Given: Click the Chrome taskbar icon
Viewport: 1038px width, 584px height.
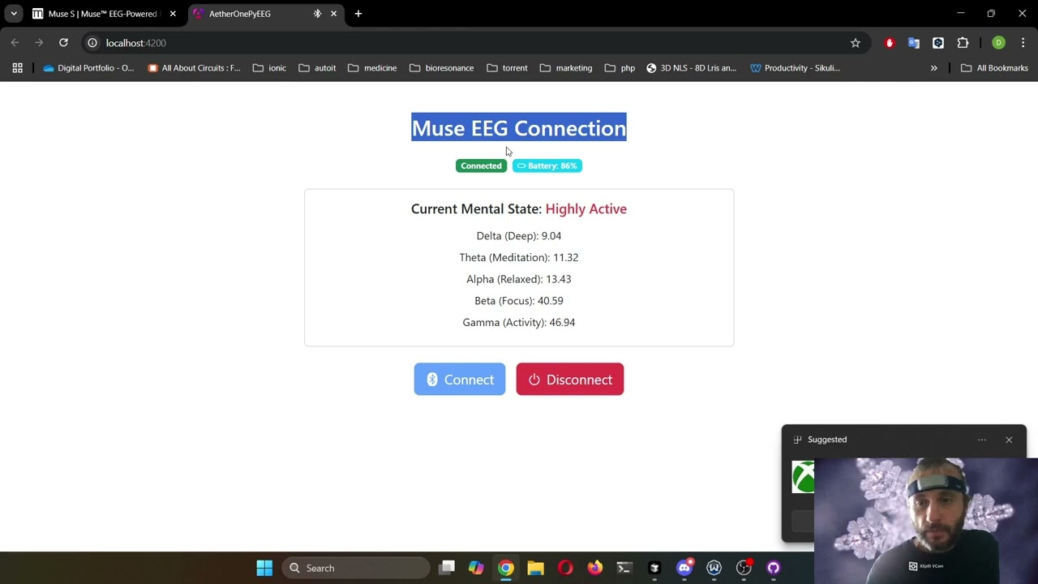Looking at the screenshot, I should tap(506, 568).
